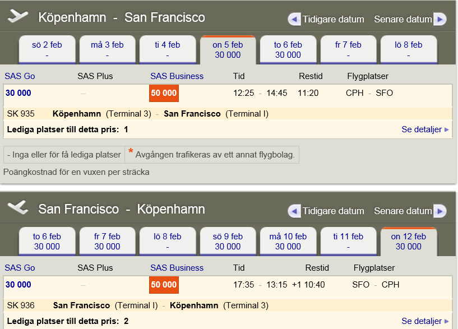Click the left arrow beside Tidigare datum for Köpenhamn–San Francisco

(x=294, y=20)
